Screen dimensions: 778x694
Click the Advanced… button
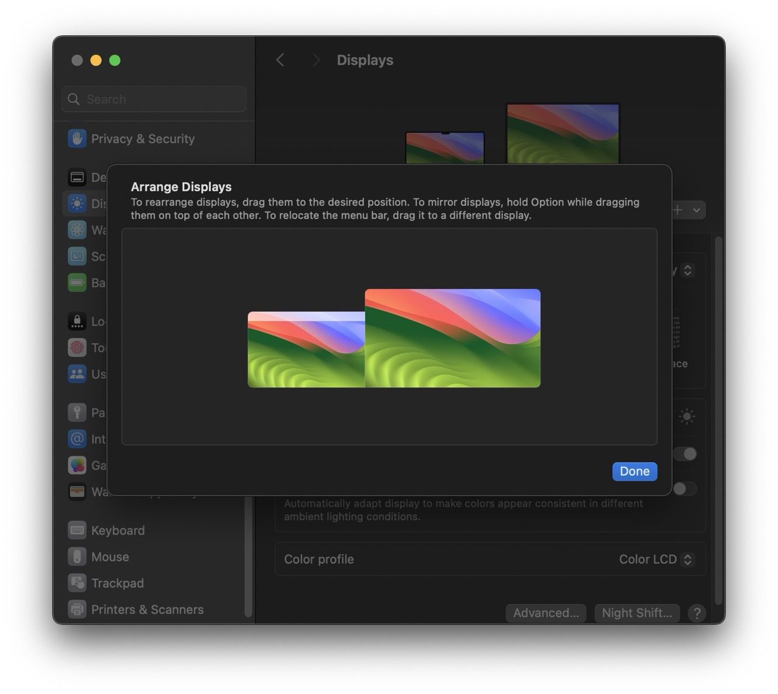point(546,612)
